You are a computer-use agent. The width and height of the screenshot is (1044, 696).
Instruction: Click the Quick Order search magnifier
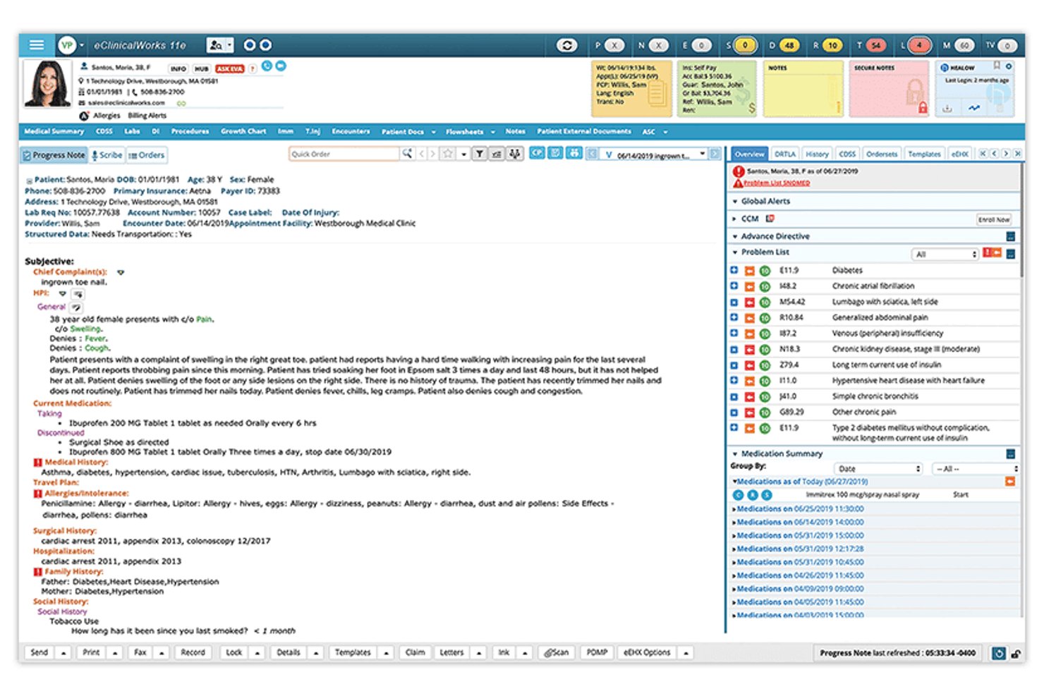(x=407, y=154)
